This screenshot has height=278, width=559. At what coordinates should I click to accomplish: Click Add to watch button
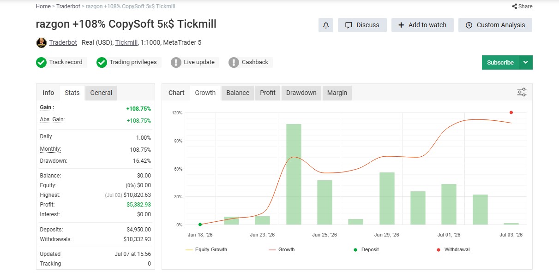[x=422, y=25]
